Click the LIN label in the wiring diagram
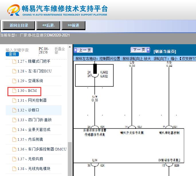This screenshot has height=176, width=196. pyautogui.click(x=95, y=160)
